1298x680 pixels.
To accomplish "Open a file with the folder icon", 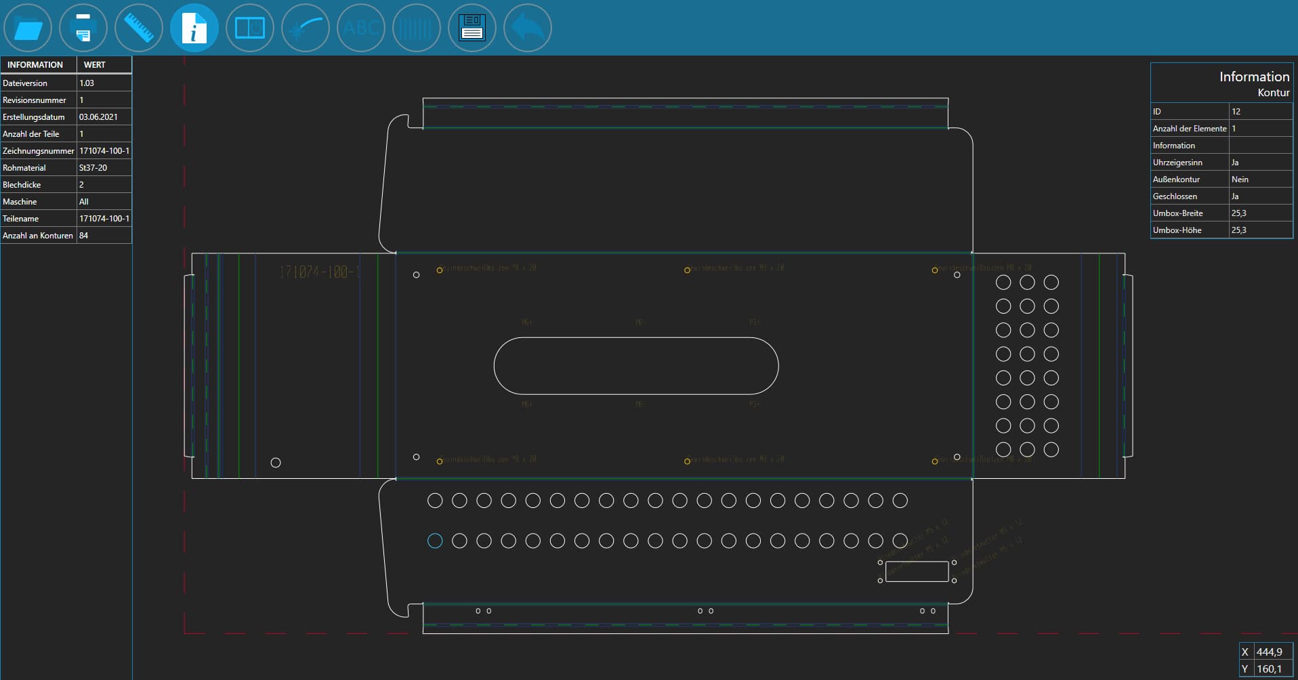I will (28, 28).
